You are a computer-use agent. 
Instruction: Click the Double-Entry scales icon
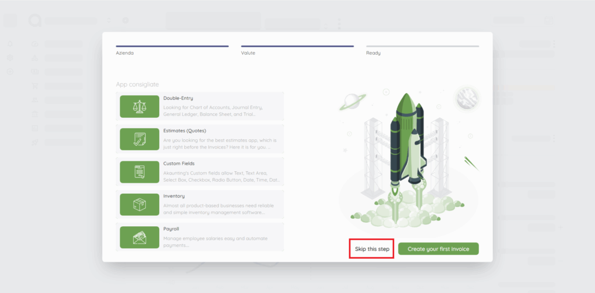[139, 106]
